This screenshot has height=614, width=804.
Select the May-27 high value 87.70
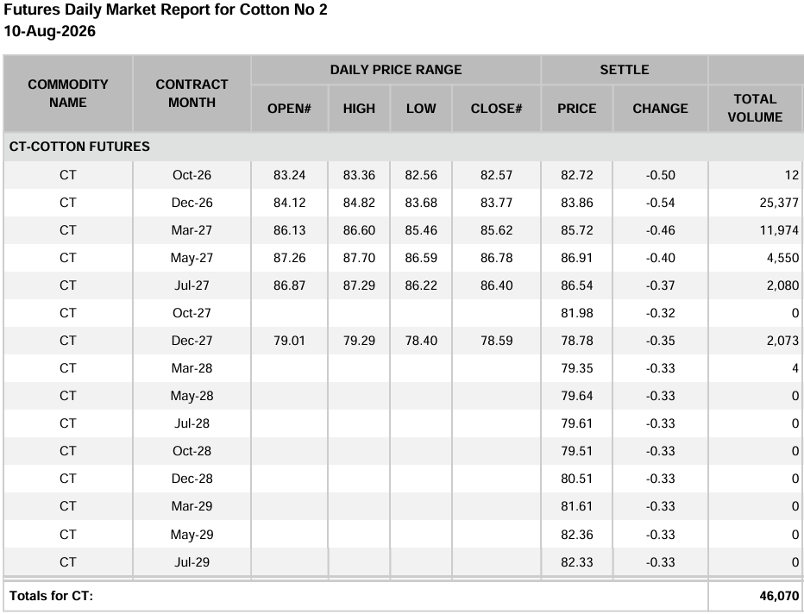359,259
